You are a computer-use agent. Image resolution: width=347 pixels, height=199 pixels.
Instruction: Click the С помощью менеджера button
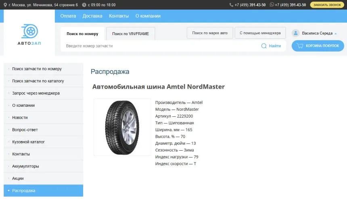coord(260,33)
